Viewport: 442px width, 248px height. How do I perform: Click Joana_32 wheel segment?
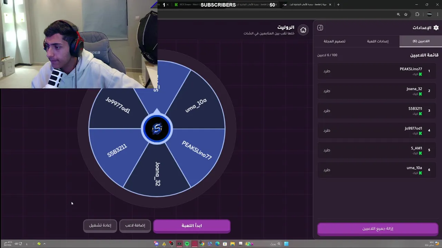(x=157, y=174)
